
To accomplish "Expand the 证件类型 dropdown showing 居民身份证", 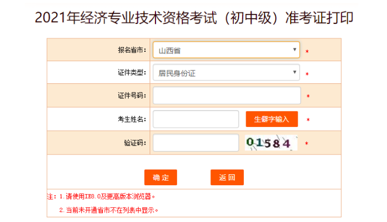I will pos(226,72).
